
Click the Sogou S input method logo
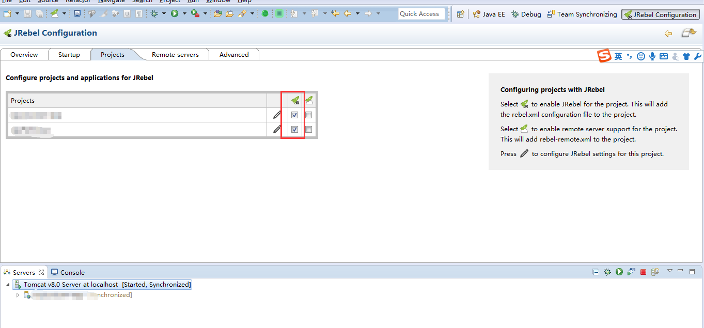point(604,56)
